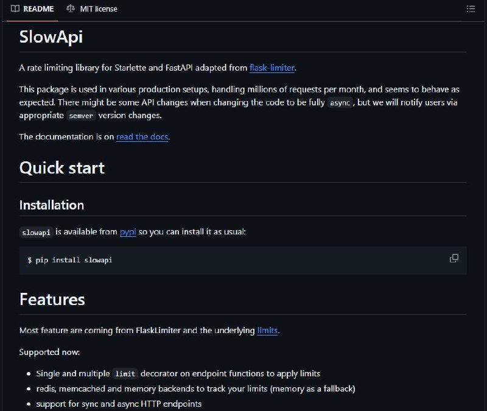Switch to the MIT license tab
The width and height of the screenshot is (487, 411).
92,9
